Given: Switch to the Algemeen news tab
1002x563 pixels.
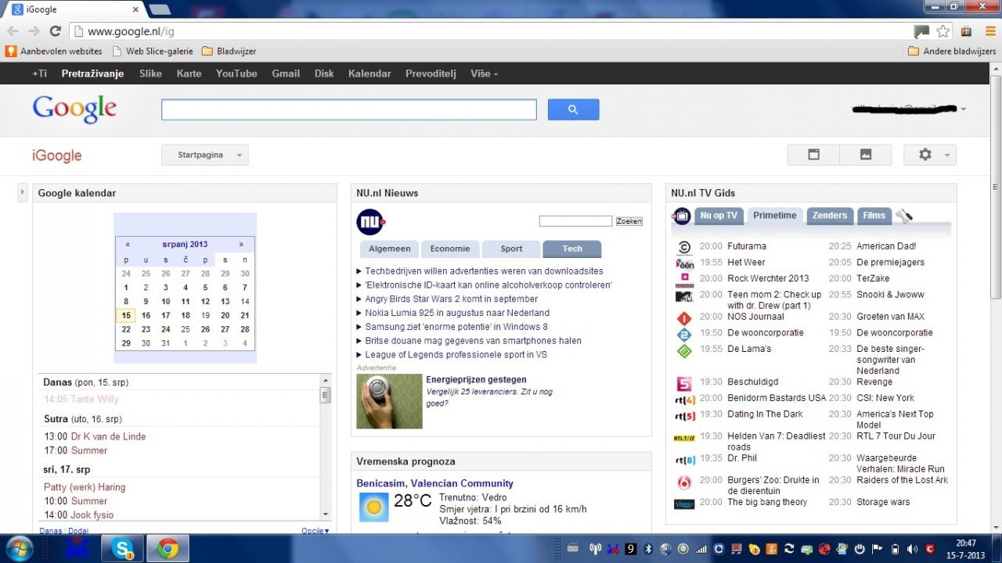Looking at the screenshot, I should 389,249.
